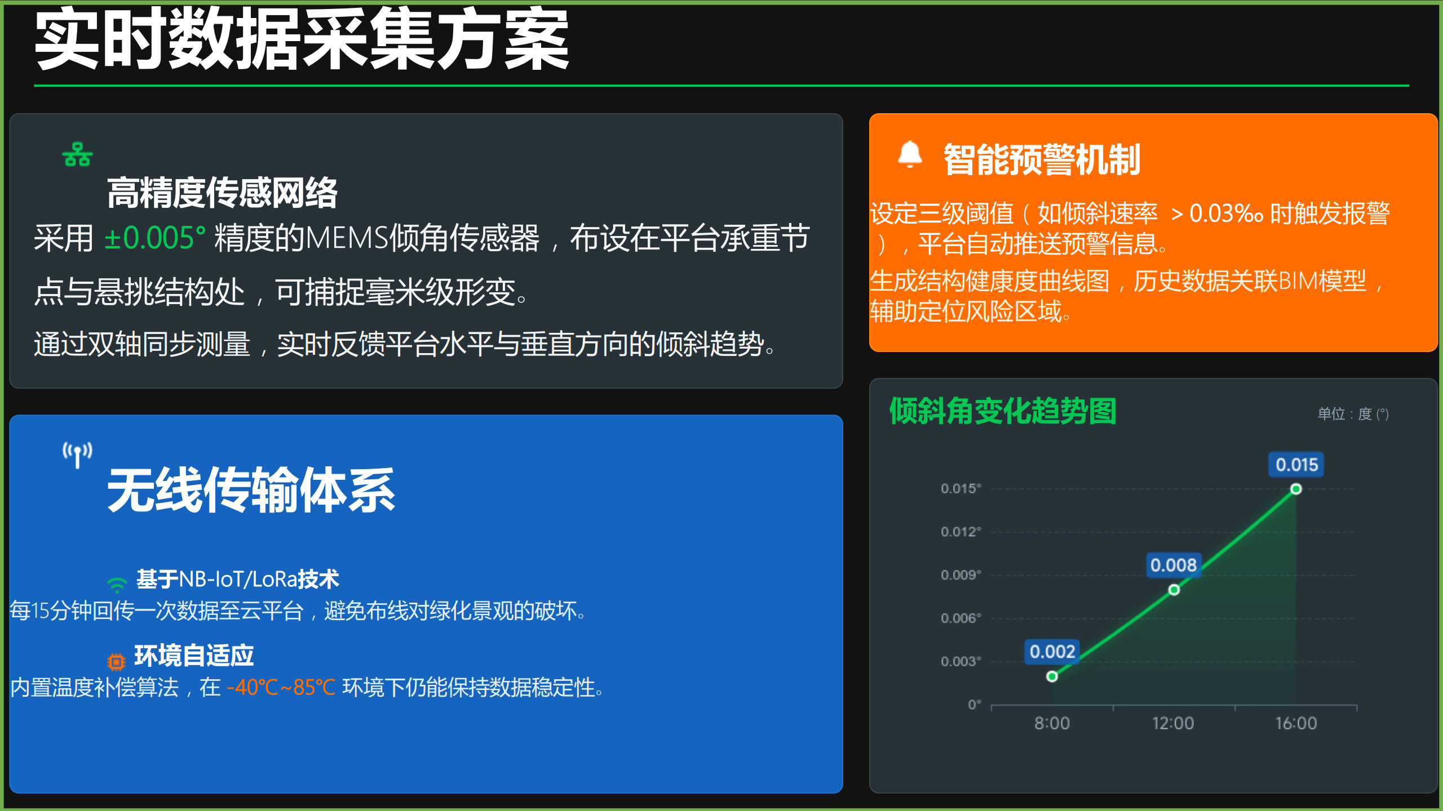Viewport: 1443px width, 811px height.
Task: Click the 0.002 chart data point
Action: pos(1052,676)
